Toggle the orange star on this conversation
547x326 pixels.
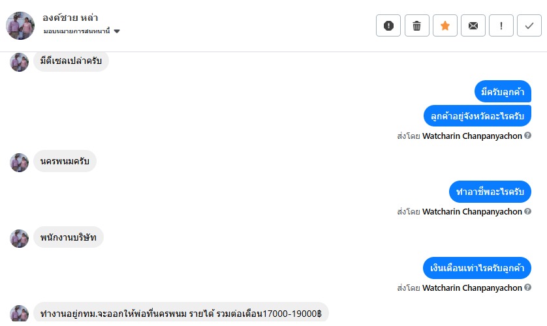pyautogui.click(x=445, y=25)
